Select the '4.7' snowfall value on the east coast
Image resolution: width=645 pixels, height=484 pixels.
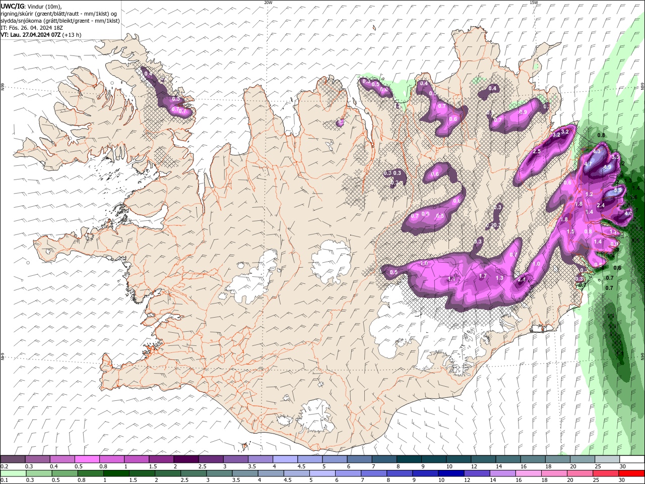588,164
